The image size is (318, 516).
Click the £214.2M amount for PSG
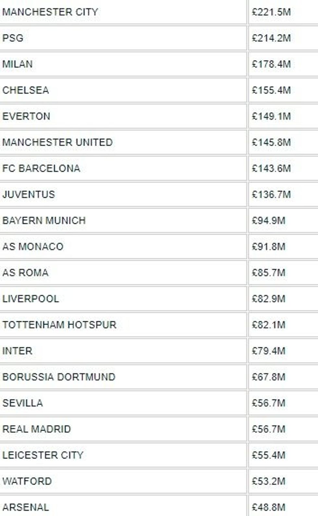(x=271, y=38)
